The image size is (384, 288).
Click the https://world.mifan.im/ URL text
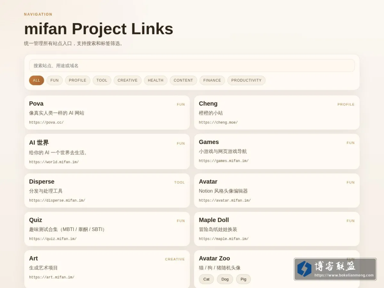coord(54,162)
